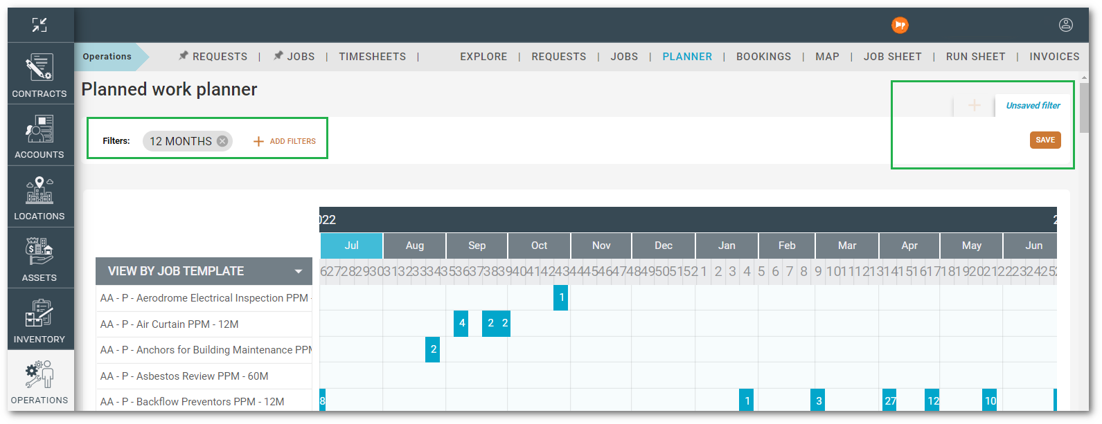The height and width of the screenshot is (424, 1102).
Task: Expand the View By Job Template dropdown
Action: (299, 272)
